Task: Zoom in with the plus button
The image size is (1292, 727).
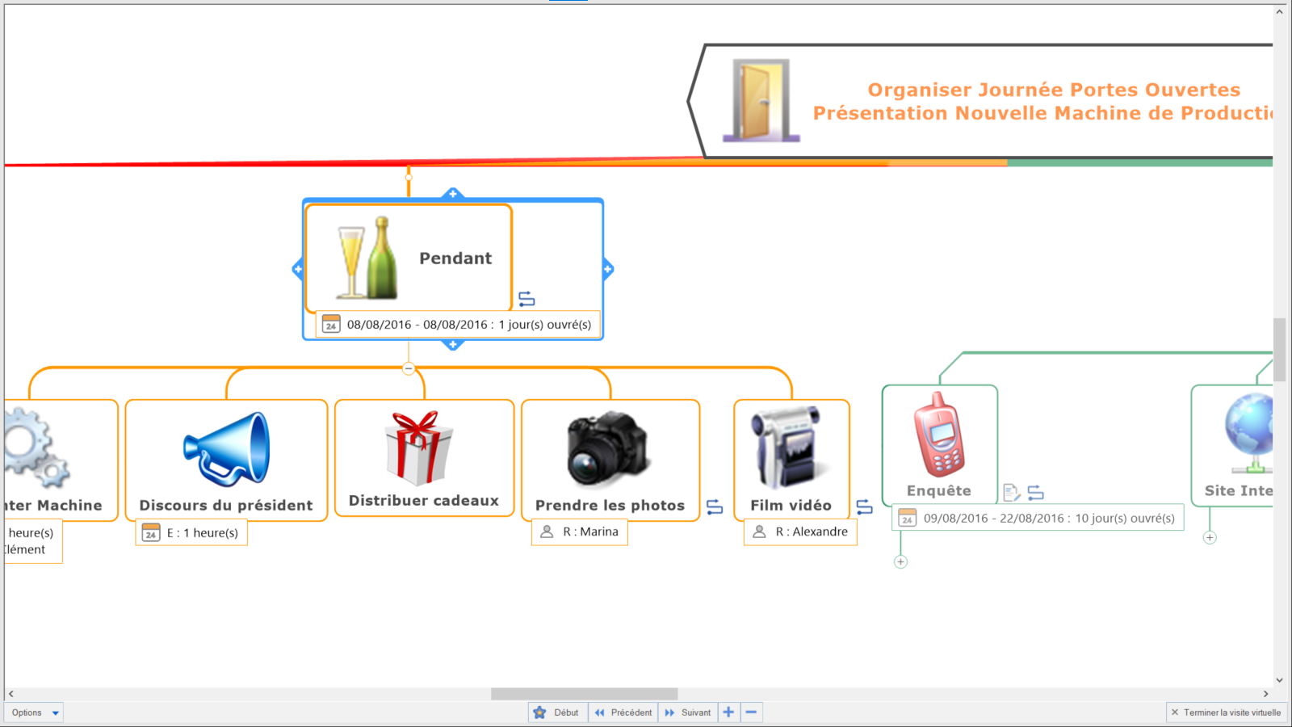Action: click(x=728, y=712)
